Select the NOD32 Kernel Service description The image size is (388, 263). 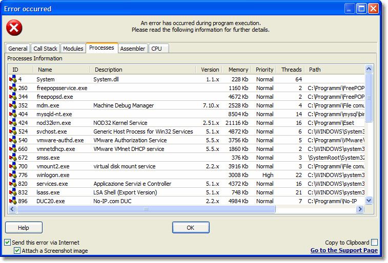(x=120, y=123)
